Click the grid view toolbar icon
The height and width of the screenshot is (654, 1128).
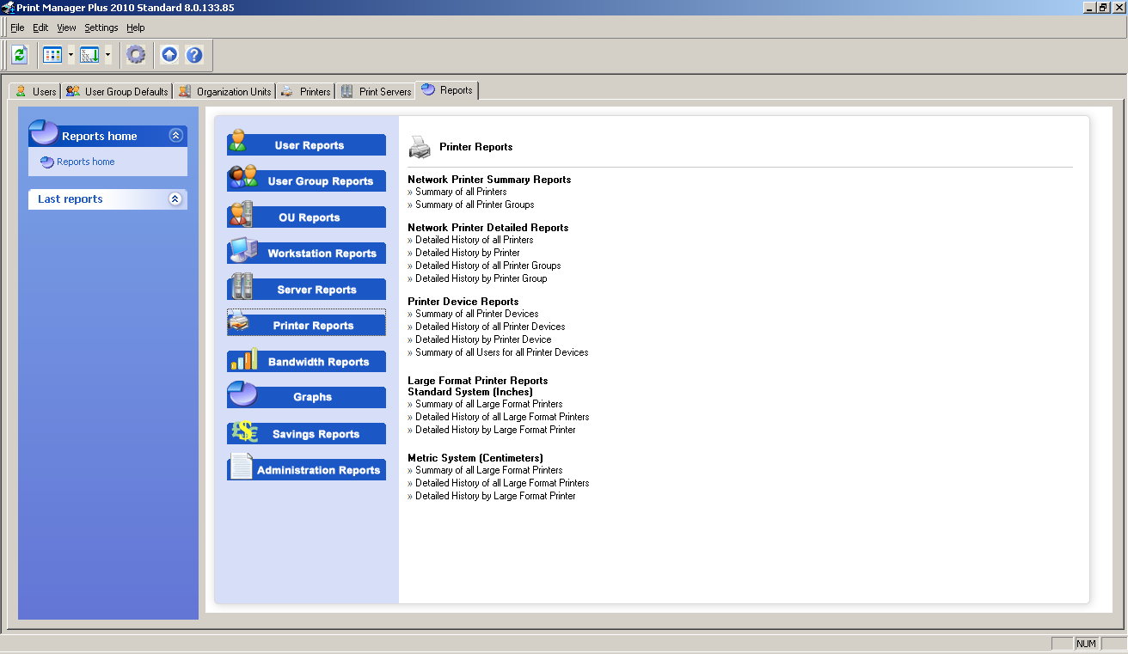coord(52,55)
